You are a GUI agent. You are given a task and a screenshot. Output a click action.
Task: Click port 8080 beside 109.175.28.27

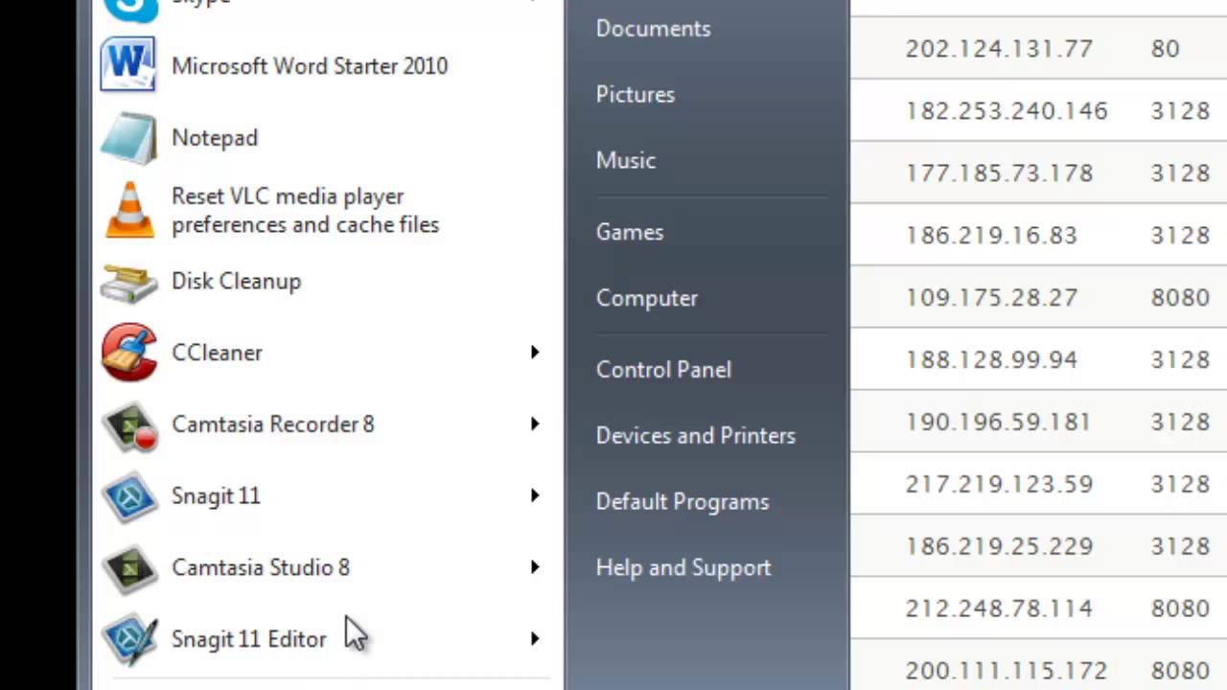(1180, 298)
